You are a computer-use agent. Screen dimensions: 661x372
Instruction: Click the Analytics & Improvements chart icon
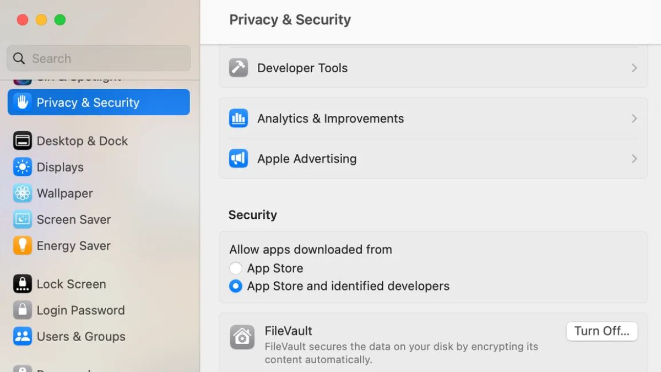[x=238, y=118]
